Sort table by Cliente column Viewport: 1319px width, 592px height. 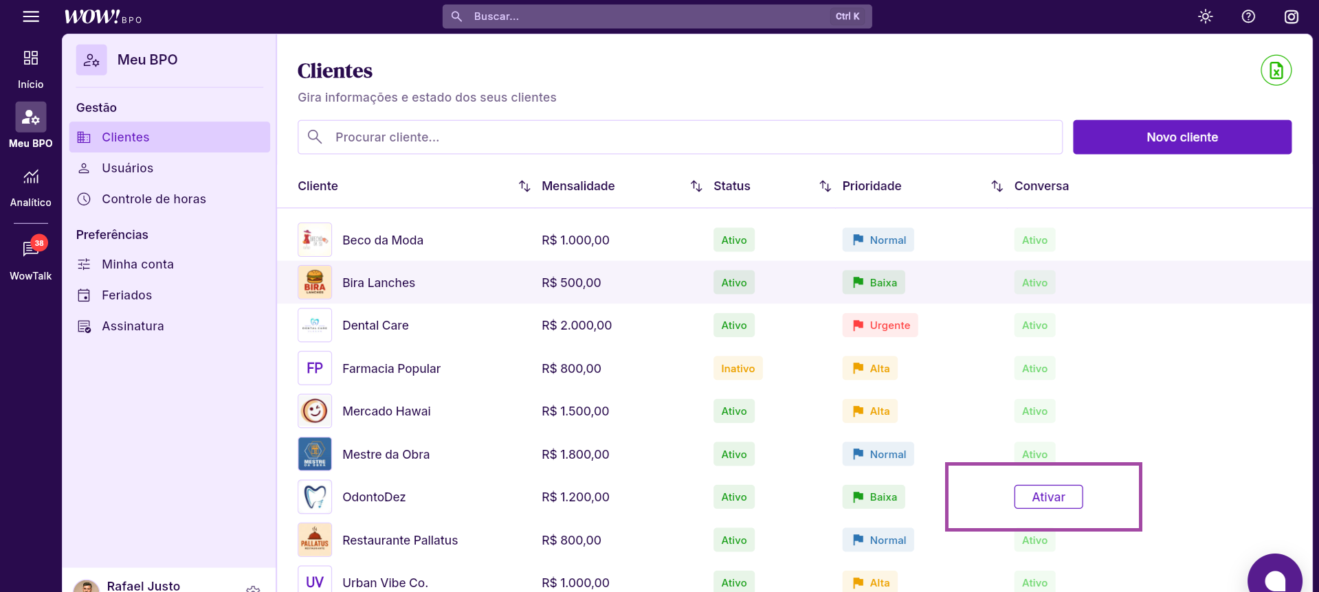click(x=524, y=186)
